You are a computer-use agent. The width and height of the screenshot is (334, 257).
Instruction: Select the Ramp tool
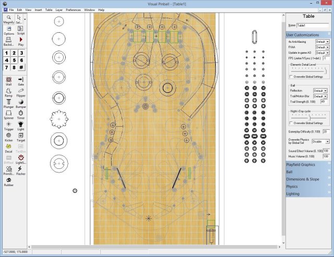click(x=8, y=93)
